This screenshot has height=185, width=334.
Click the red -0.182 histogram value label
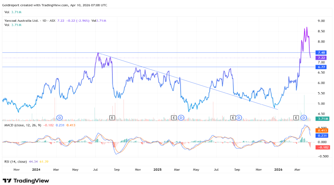tap(321, 147)
